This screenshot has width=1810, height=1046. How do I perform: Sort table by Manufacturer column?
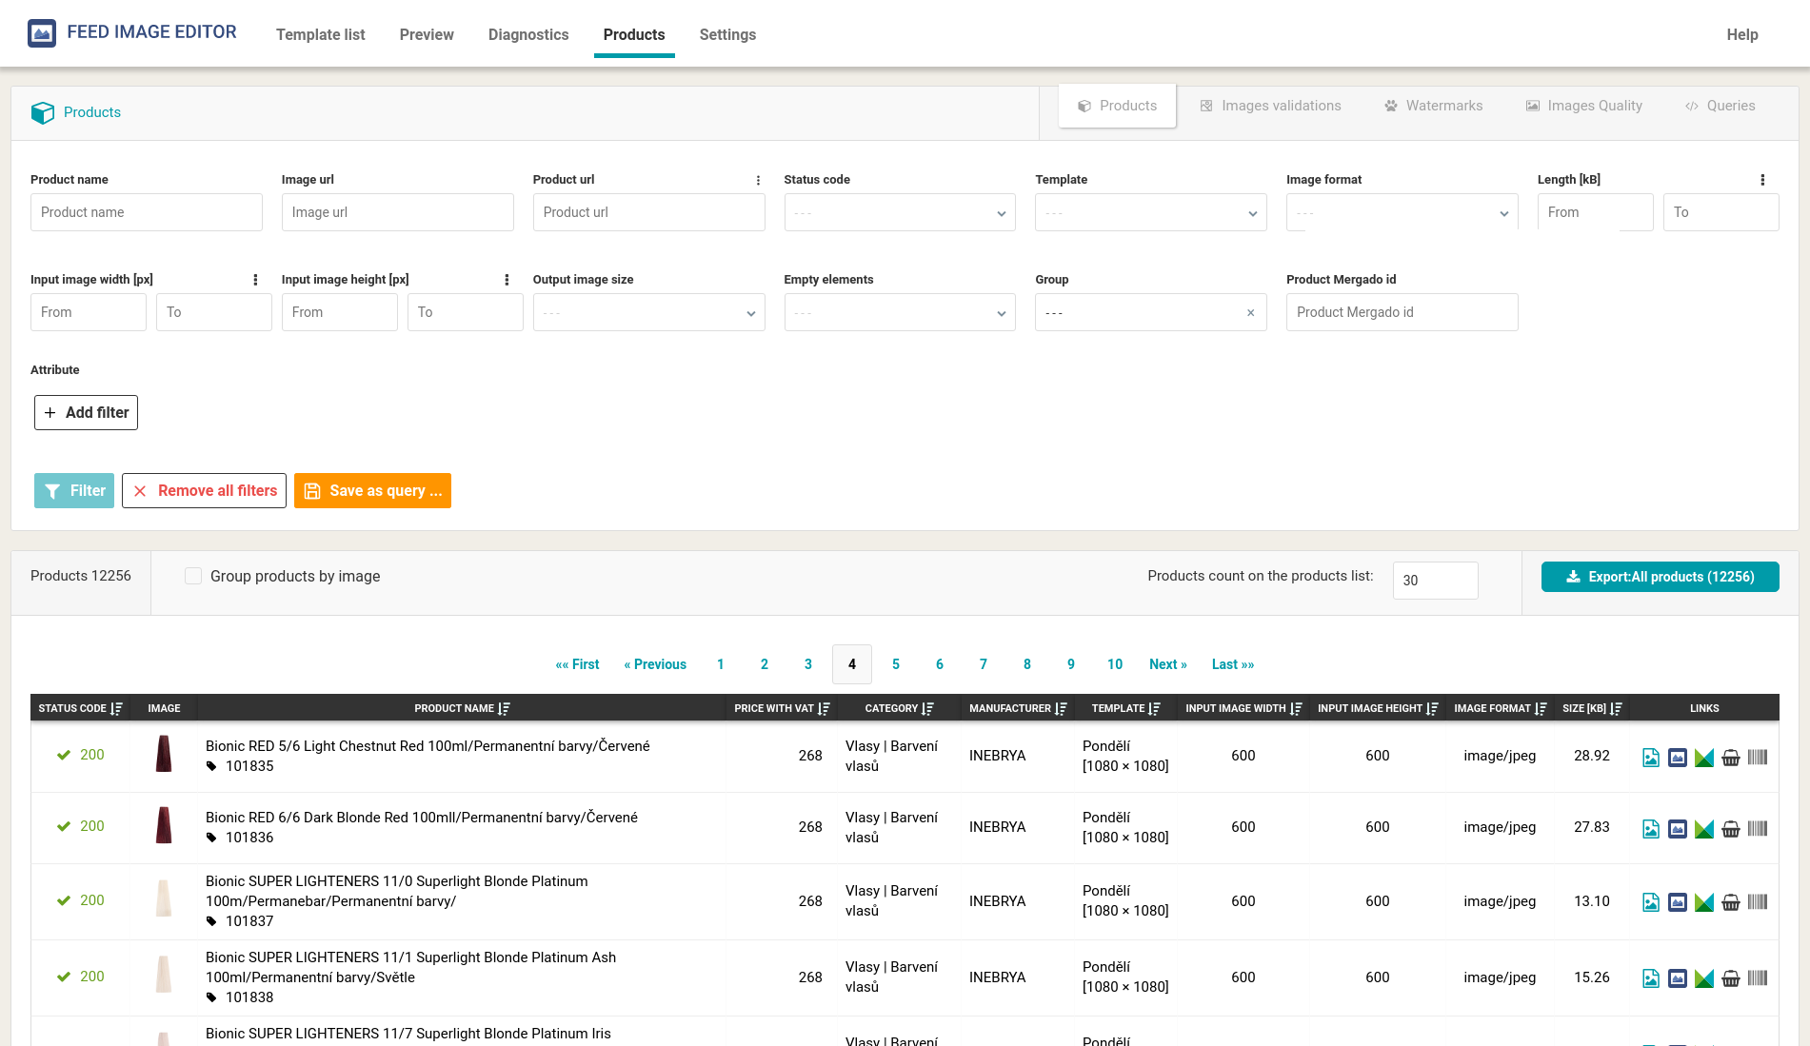pos(1062,709)
